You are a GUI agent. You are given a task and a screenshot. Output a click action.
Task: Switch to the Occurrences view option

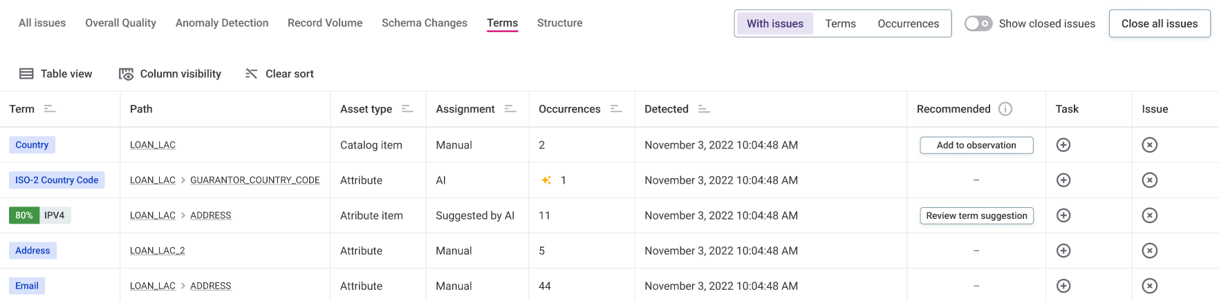(x=908, y=23)
